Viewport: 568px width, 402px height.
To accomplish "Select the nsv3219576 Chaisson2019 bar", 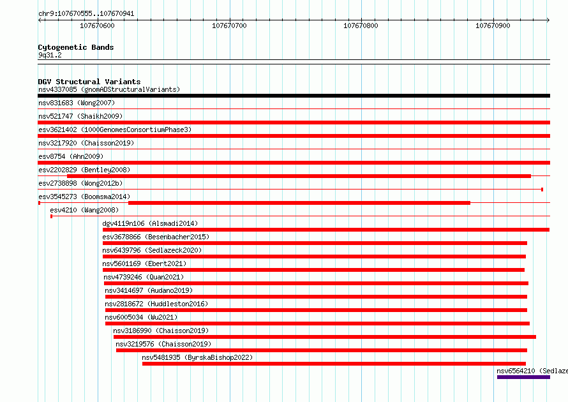I will tap(322, 350).
